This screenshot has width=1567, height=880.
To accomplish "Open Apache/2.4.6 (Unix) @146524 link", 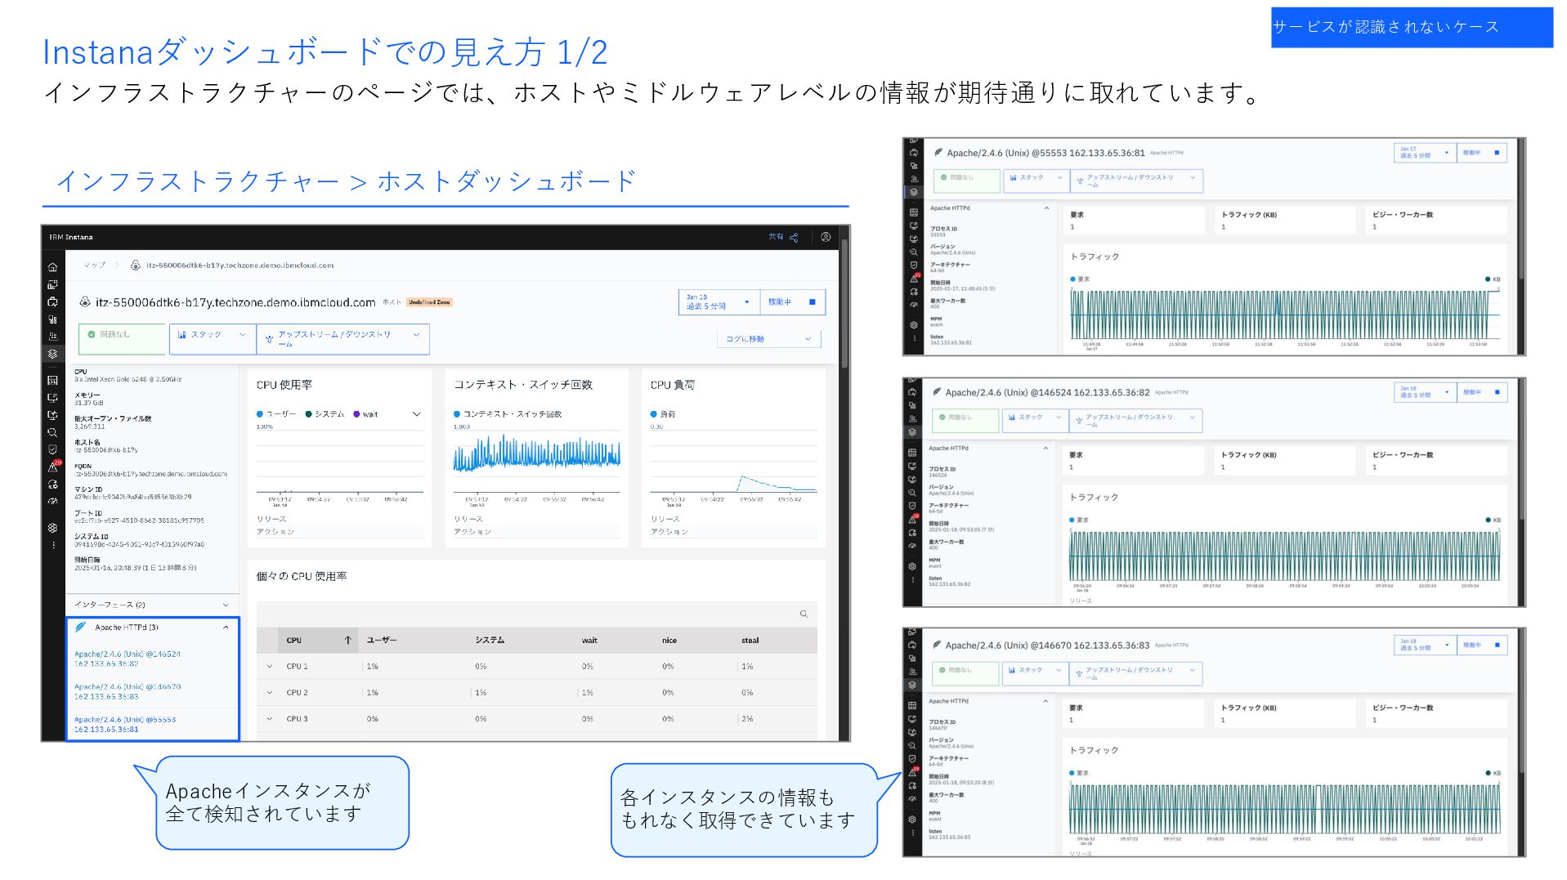I will tap(128, 659).
